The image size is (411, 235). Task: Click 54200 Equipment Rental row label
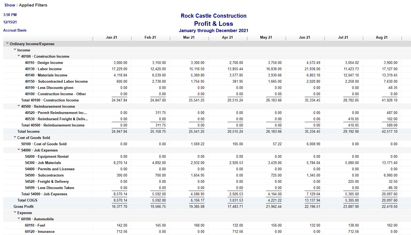[x=47, y=156]
